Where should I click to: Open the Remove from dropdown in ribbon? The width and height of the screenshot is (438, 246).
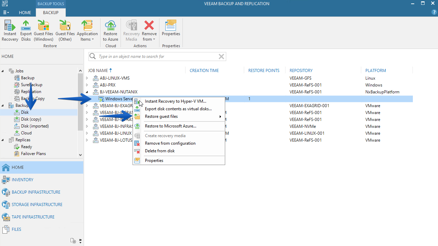[149, 30]
